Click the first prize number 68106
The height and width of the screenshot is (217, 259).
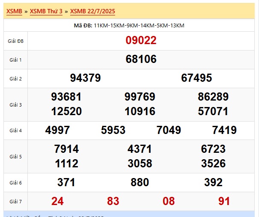coord(141,59)
